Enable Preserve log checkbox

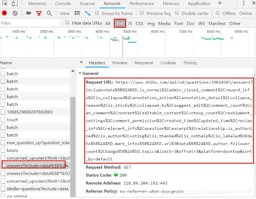tap(142, 13)
